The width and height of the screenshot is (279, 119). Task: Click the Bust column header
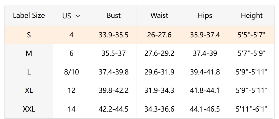coord(114,15)
